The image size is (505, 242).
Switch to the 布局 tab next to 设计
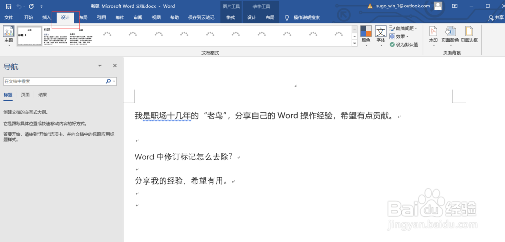click(83, 17)
